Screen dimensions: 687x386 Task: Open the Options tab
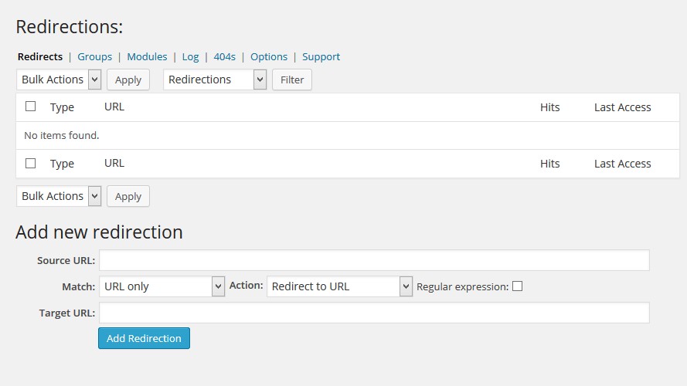click(269, 56)
